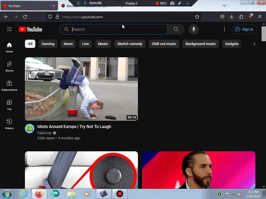Select the Background music filter chip
Image resolution: width=266 pixels, height=199 pixels.
pyautogui.click(x=201, y=44)
